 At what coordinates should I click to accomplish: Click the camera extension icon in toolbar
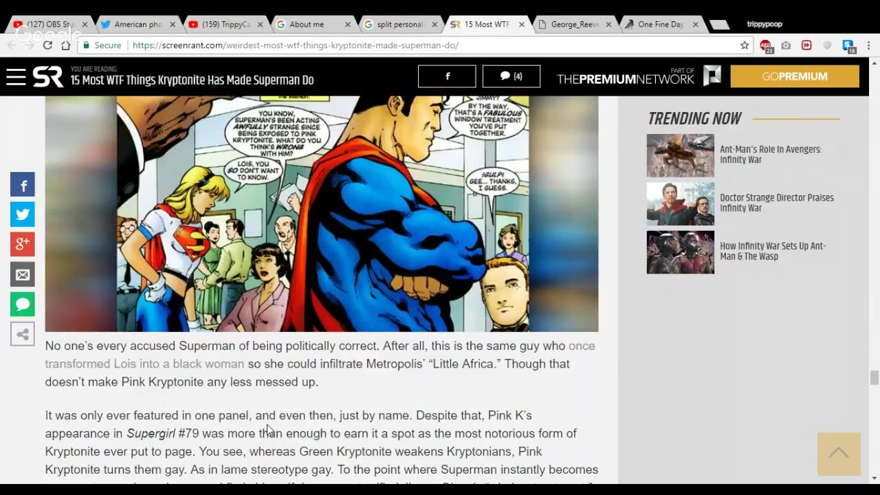tap(786, 45)
